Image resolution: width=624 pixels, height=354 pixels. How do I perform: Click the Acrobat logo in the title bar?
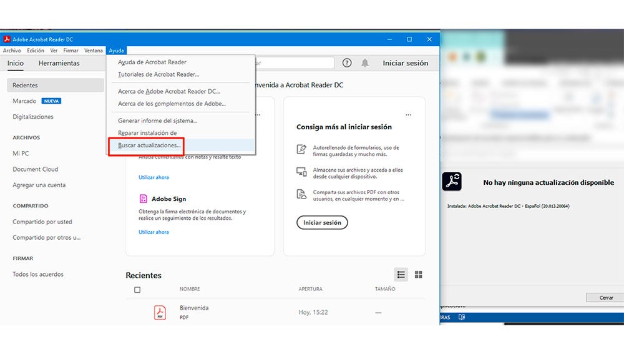7,39
